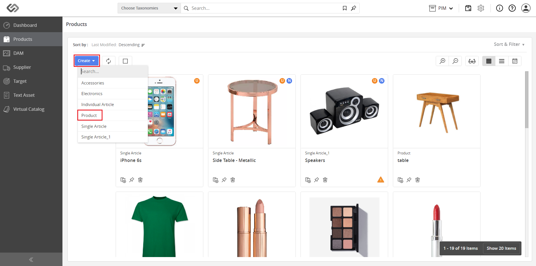Choose Individual Article from Create menu
Viewport: 536px width, 266px height.
point(113,105)
